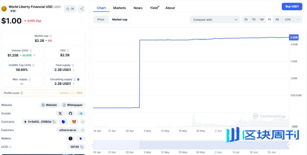Viewport: 307px width, 155px height.
Task: Open the Chart tab
Action: click(101, 8)
